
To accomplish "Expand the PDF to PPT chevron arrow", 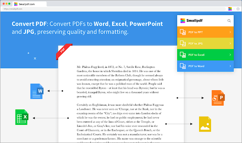I will coord(230,32).
